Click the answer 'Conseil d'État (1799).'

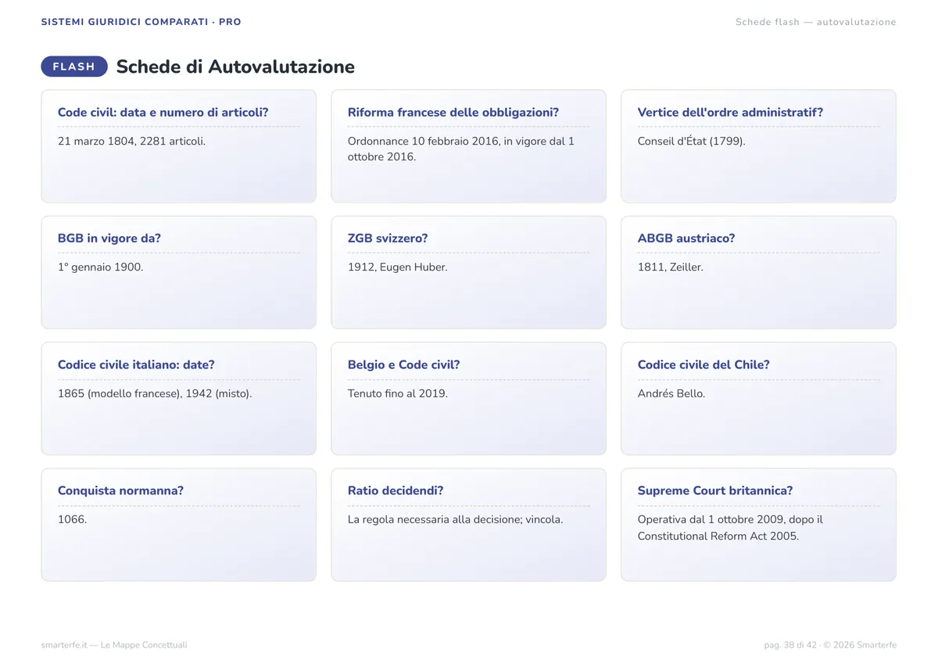[692, 142]
